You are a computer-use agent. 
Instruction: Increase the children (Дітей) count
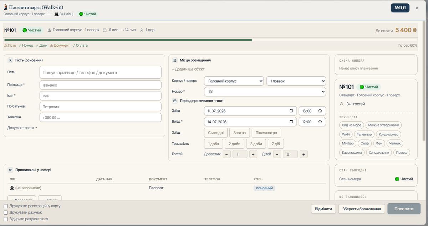coord(303,154)
